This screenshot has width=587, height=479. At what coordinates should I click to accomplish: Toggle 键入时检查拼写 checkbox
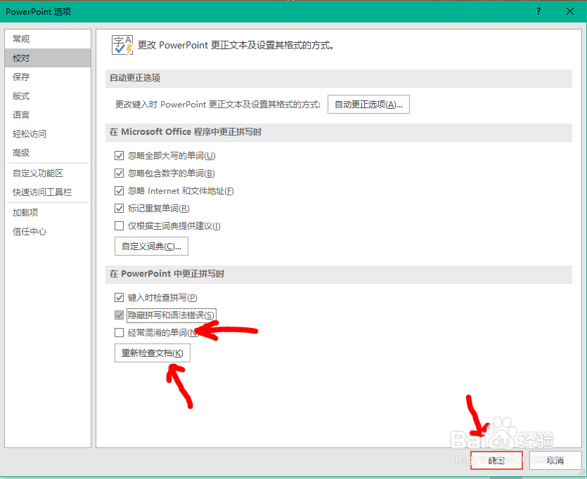point(119,298)
